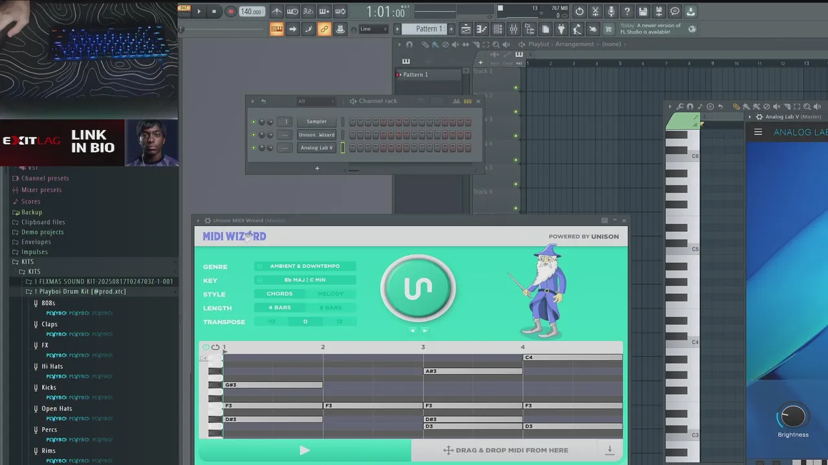Open the Mixer toolbar icon

point(514,29)
